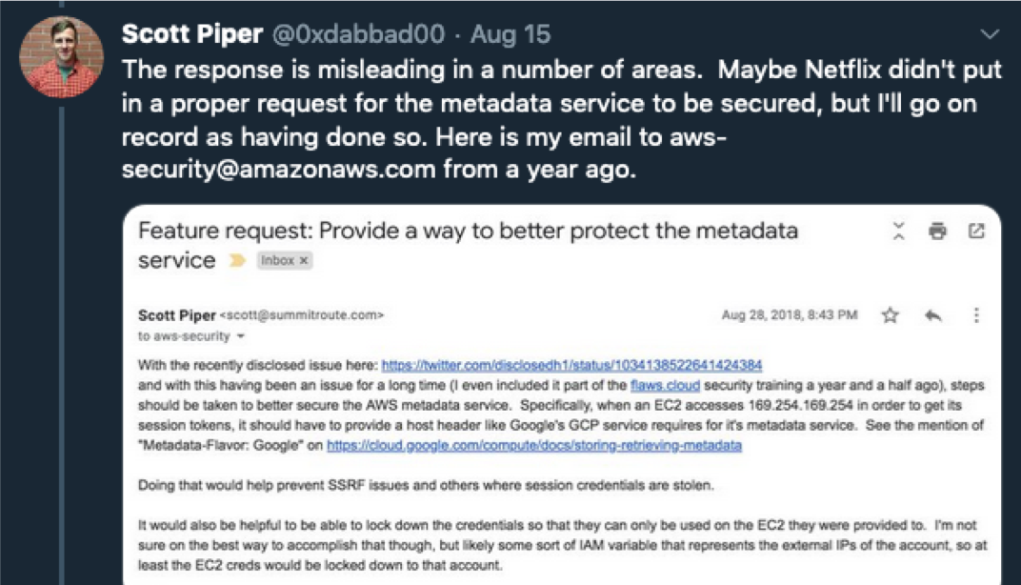Follow the flaws.cloud link
Screen dimensions: 1021x585
click(x=665, y=386)
